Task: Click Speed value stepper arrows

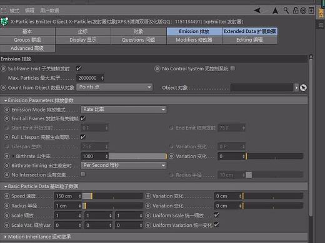Action: [79, 196]
